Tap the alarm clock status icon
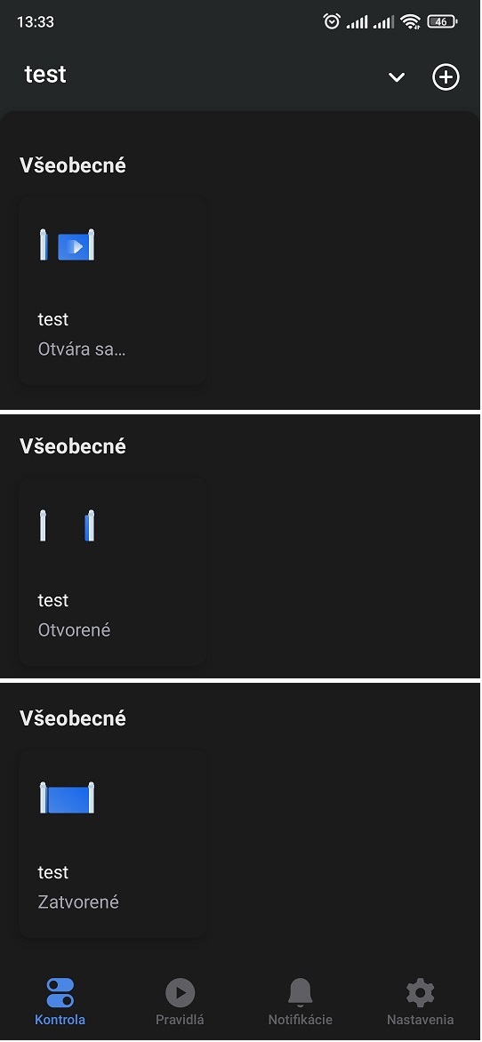 [332, 21]
